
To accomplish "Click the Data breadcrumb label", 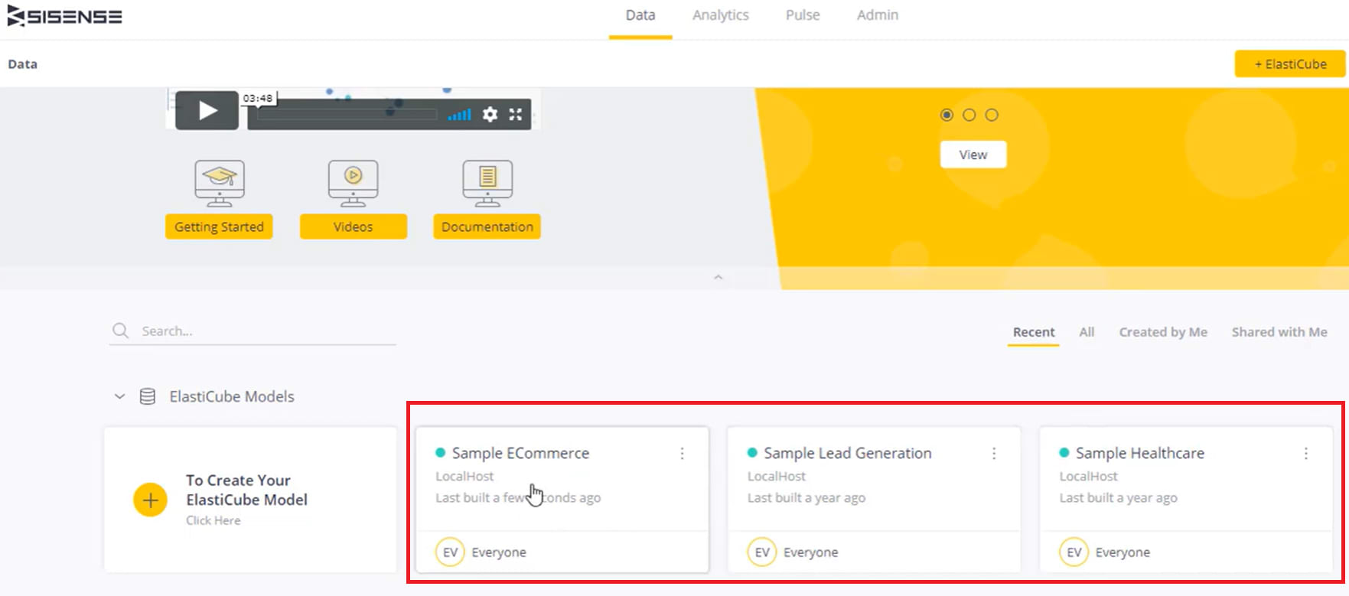I will pos(22,64).
